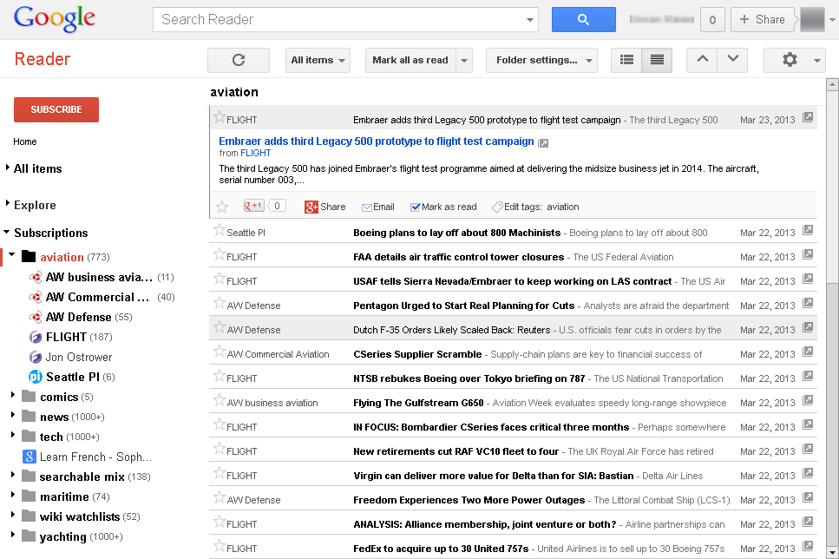Go to previous item using up arrow

[702, 60]
